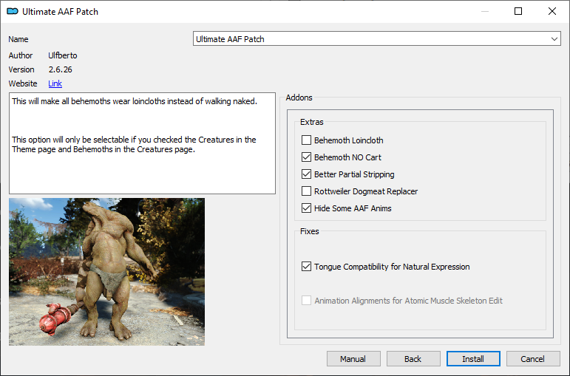Viewport: 570px width, 376px height.
Task: Open the Website Link
Action: (55, 83)
